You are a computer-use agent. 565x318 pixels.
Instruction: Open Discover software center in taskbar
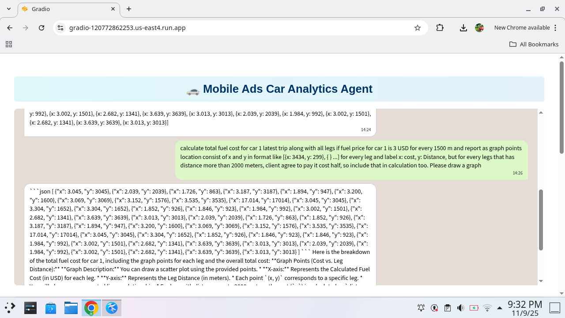(50, 308)
